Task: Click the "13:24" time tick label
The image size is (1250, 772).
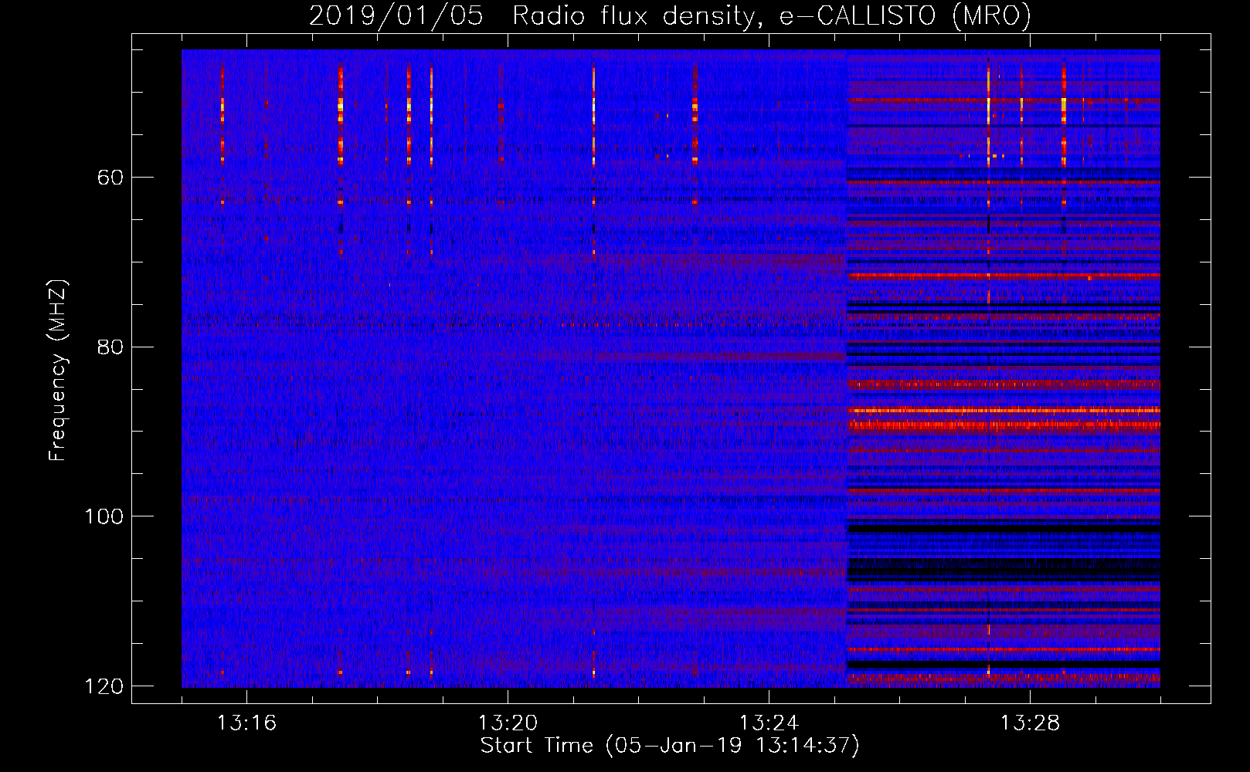Action: tap(769, 723)
